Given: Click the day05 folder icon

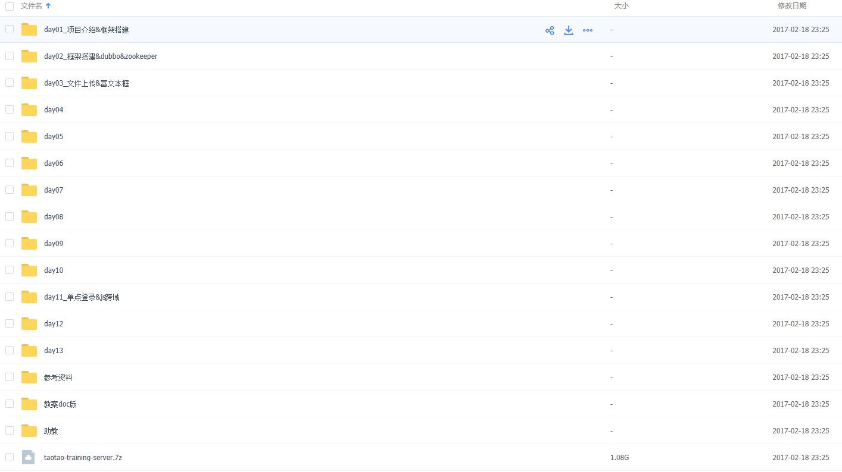Looking at the screenshot, I should tap(29, 137).
